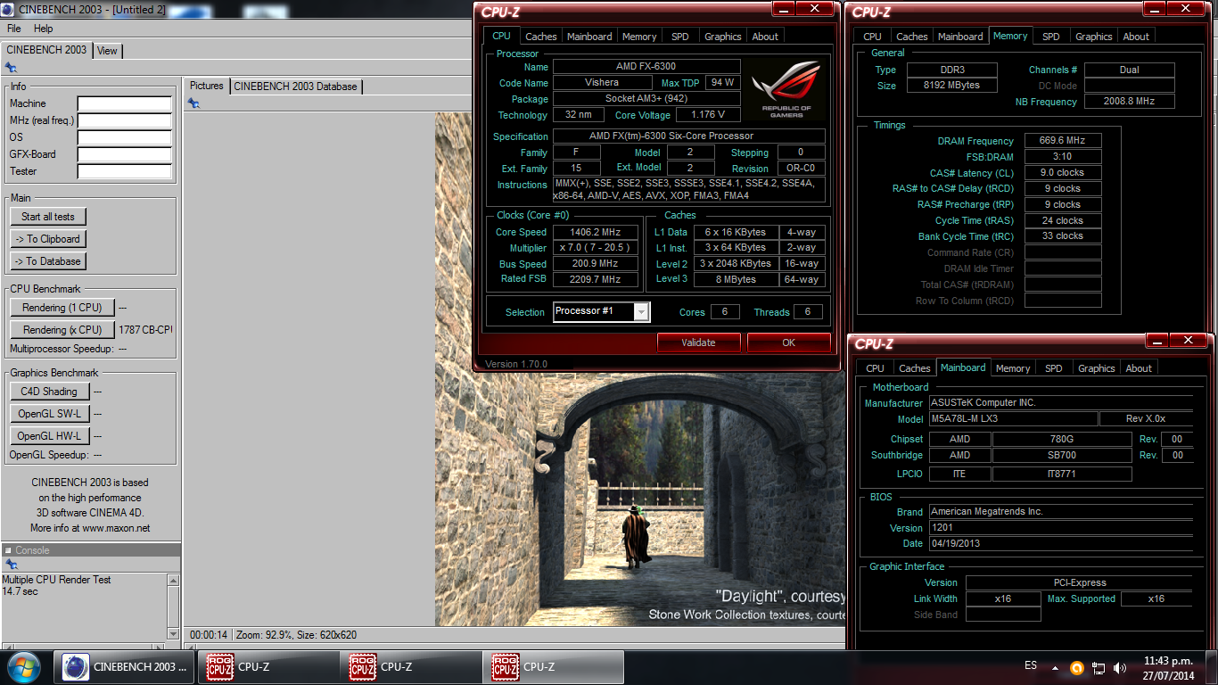Switch to the View tab in CINEBENCH
Screen dimensions: 1218x685
(107, 50)
